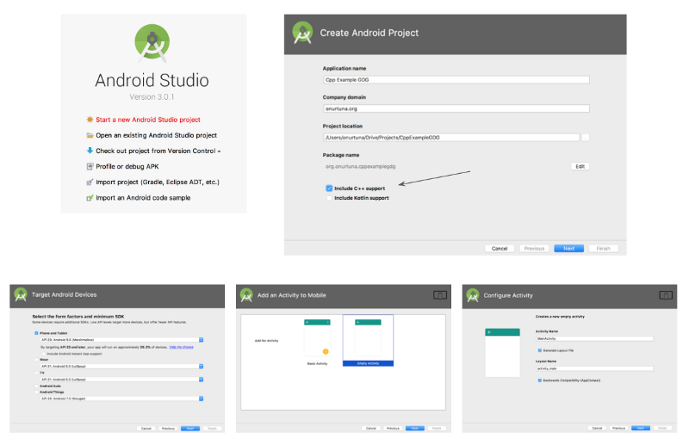Enable Include Kotlin support checkbox
The width and height of the screenshot is (689, 439).
pyautogui.click(x=329, y=198)
